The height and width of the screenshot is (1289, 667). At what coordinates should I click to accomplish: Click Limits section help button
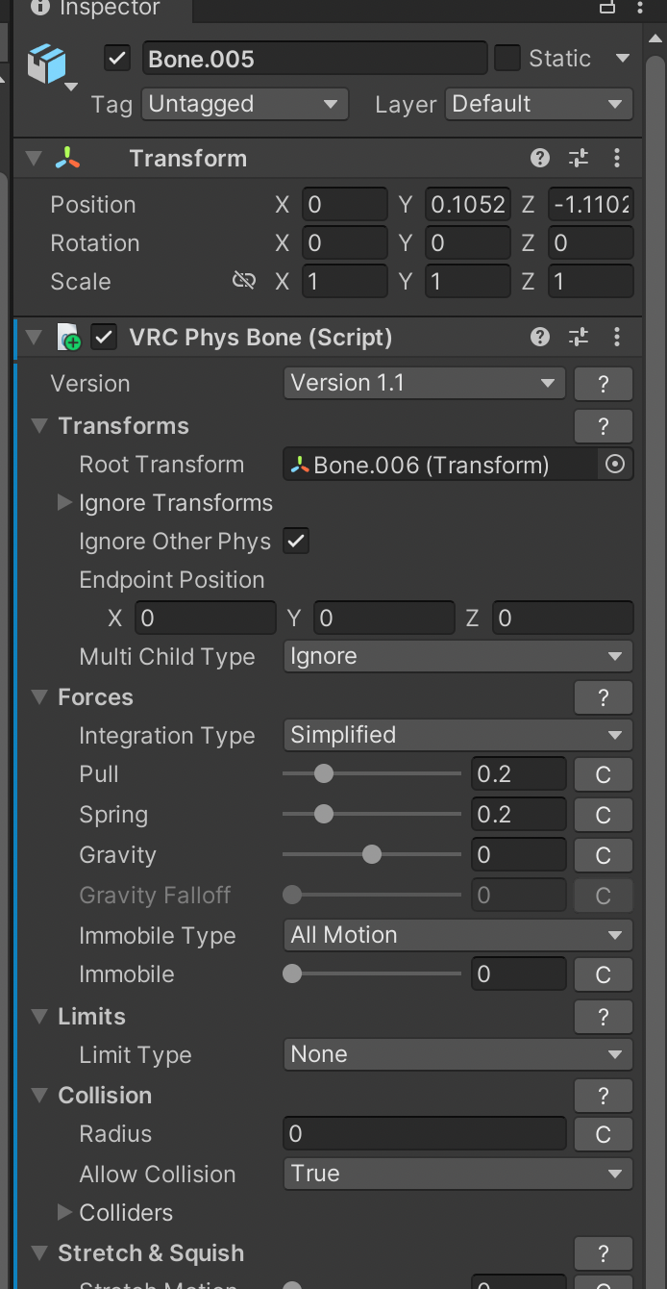pos(604,1017)
